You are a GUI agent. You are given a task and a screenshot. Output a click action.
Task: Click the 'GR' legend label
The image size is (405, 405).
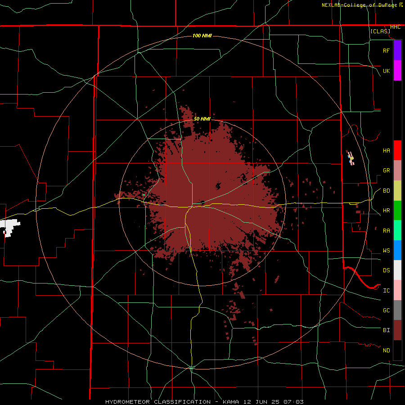tap(386, 171)
